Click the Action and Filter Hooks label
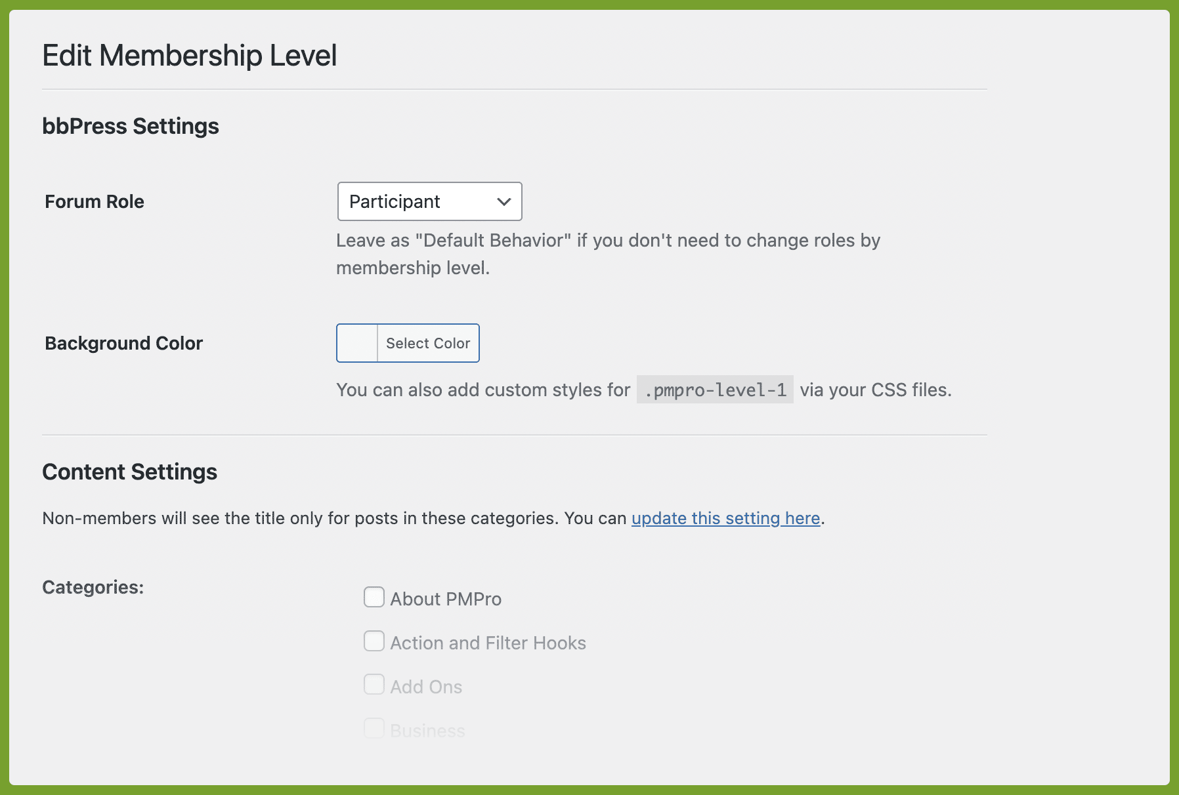1179x795 pixels. pos(488,643)
